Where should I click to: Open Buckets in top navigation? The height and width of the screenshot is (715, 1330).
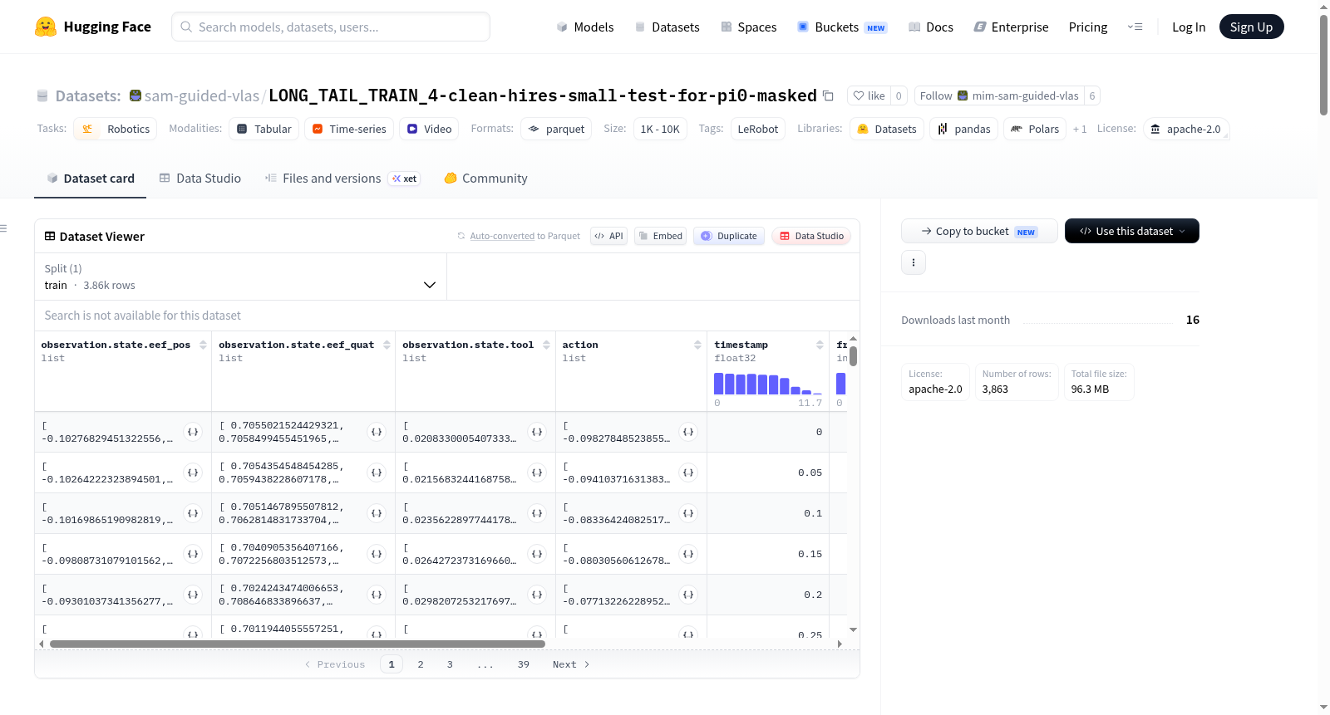(842, 27)
